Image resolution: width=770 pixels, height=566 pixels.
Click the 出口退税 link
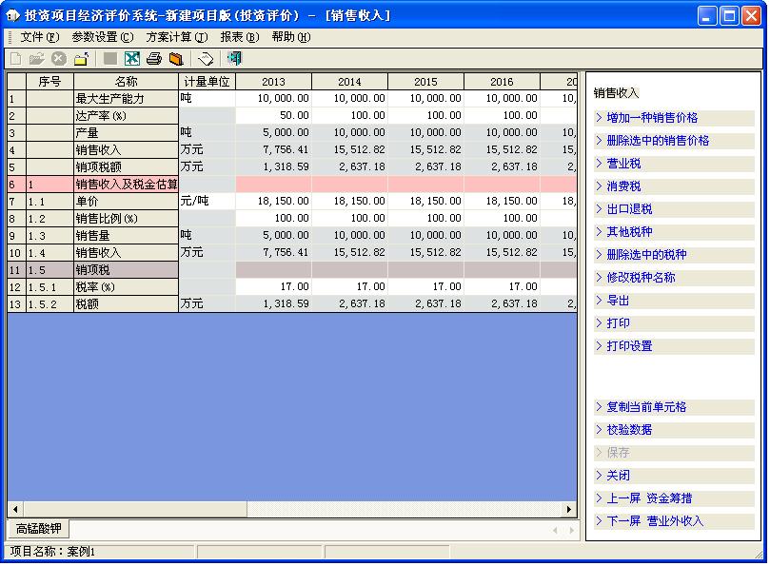click(629, 209)
